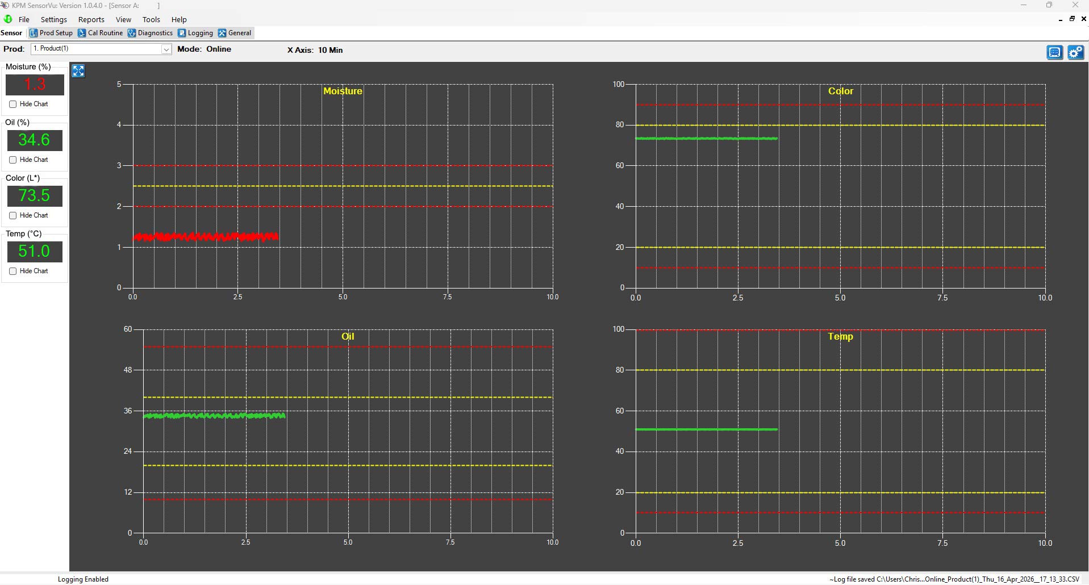Click the green app icon beside File
1089x585 pixels.
tap(8, 19)
